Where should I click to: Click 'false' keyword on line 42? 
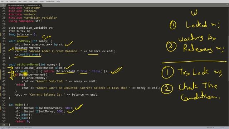coord(96,71)
